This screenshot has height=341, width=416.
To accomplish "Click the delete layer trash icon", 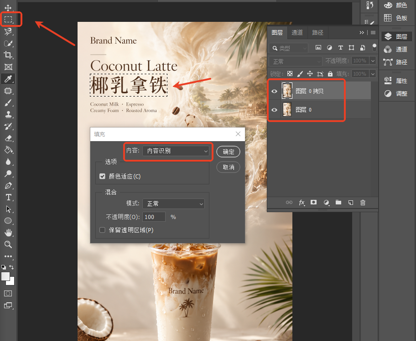I will click(x=363, y=203).
